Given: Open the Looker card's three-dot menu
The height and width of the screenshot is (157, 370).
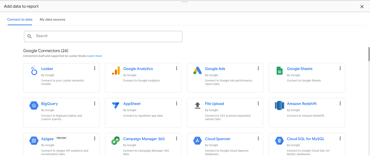Looking at the screenshot, I should pos(94,68).
